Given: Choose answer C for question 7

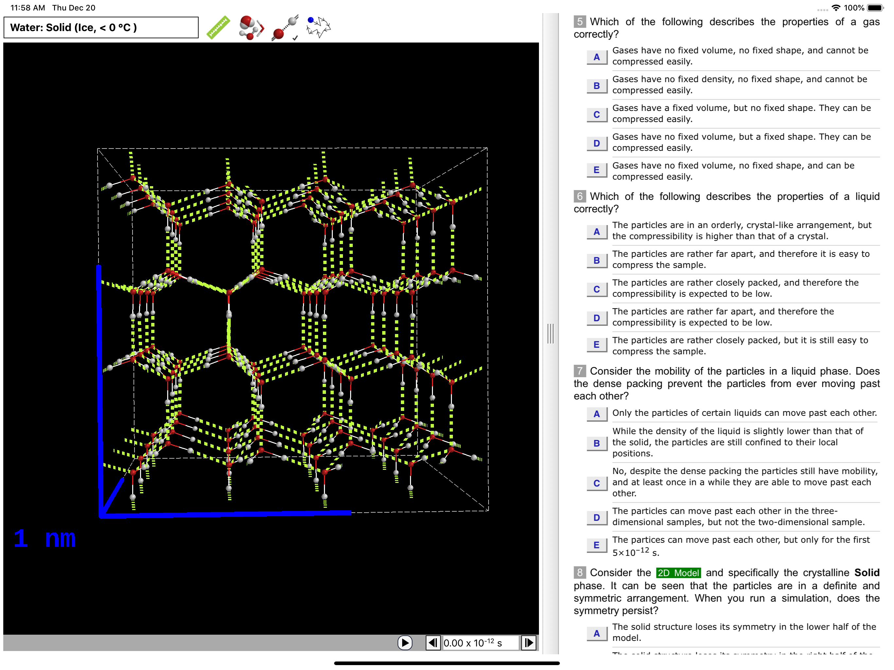Looking at the screenshot, I should pyautogui.click(x=597, y=483).
